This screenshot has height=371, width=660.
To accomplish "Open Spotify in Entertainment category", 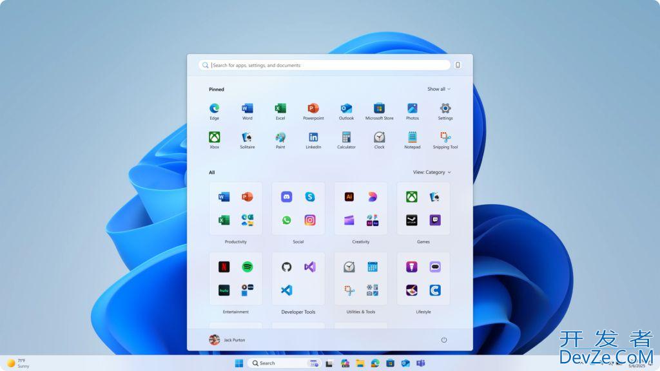I will [247, 267].
